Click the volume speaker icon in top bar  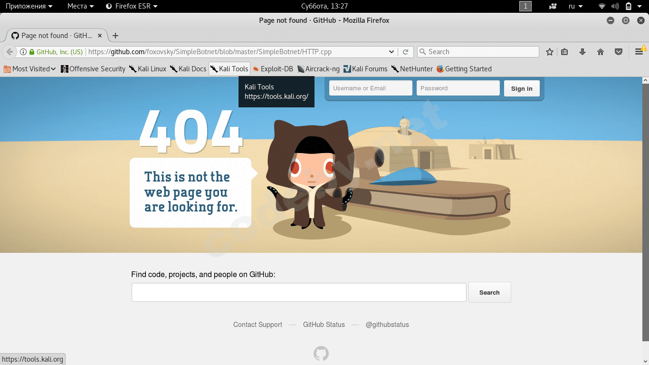615,6
